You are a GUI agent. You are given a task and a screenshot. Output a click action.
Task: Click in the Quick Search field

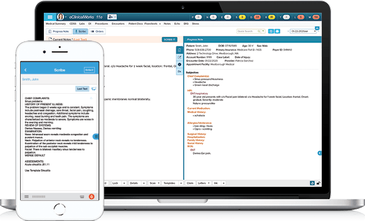coord(249,31)
